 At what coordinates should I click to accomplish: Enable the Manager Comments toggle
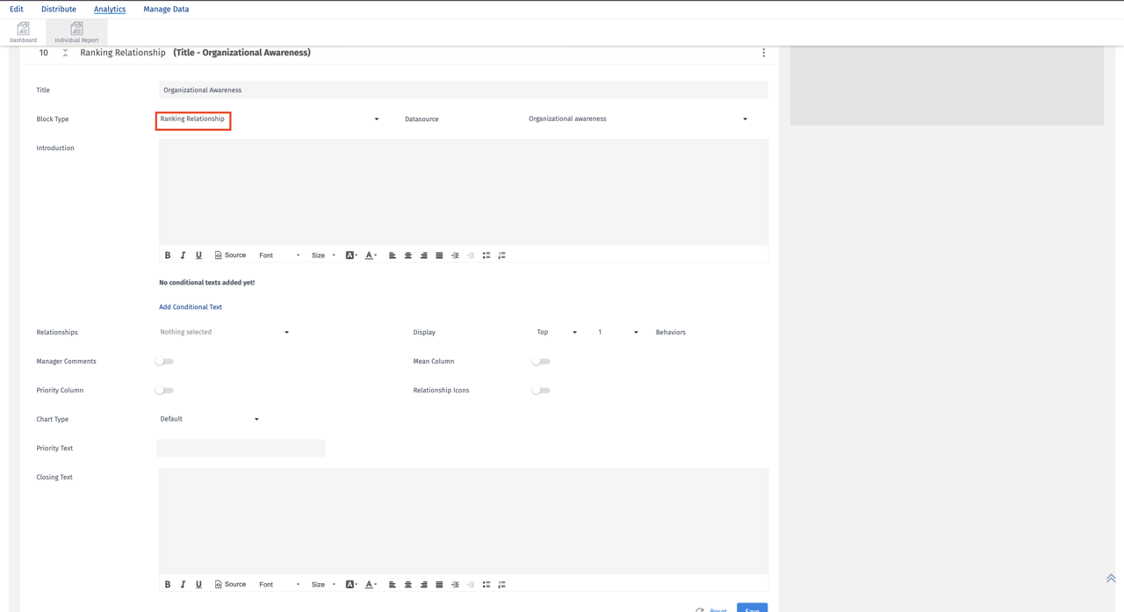coord(164,361)
